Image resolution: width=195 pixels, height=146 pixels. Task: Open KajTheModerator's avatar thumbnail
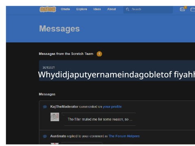point(55,117)
